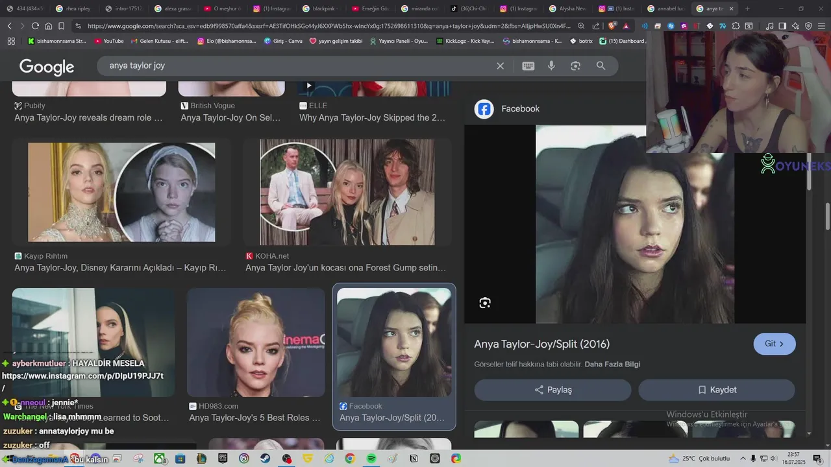Viewport: 831px width, 467px height.
Task: Click the Kaydet save button
Action: point(717,390)
